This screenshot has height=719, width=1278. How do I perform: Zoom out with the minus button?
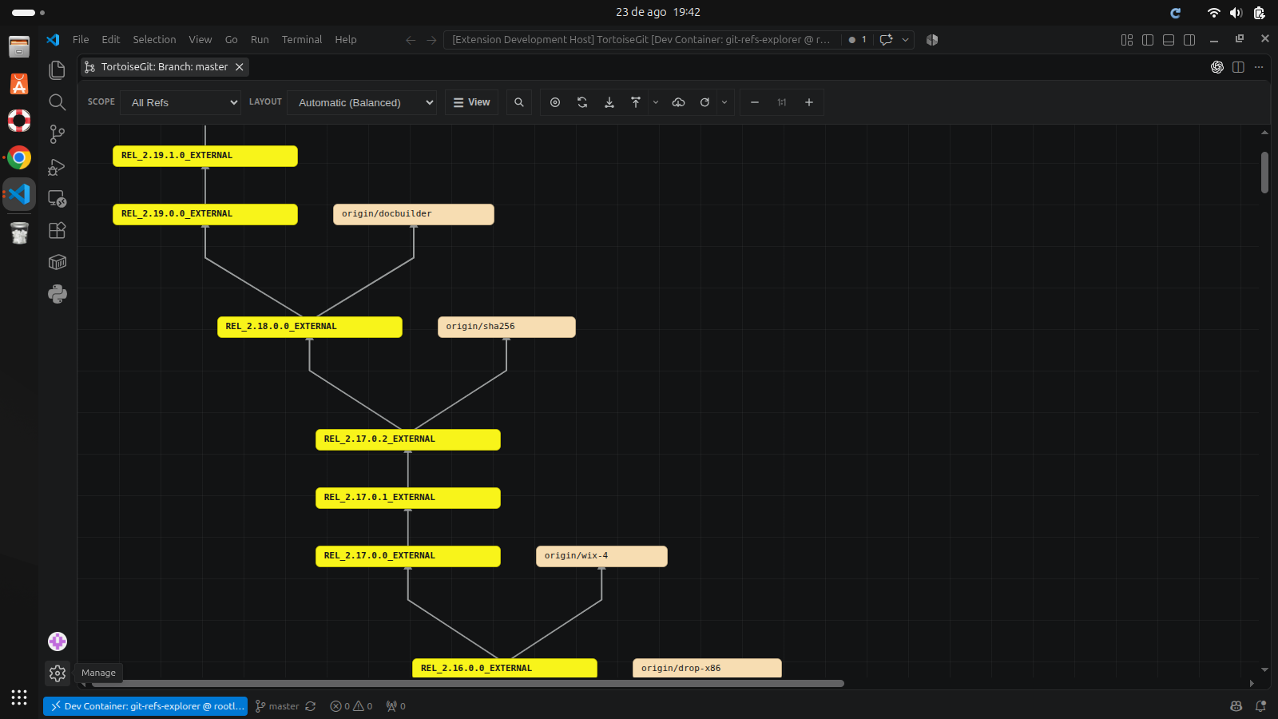click(x=755, y=102)
